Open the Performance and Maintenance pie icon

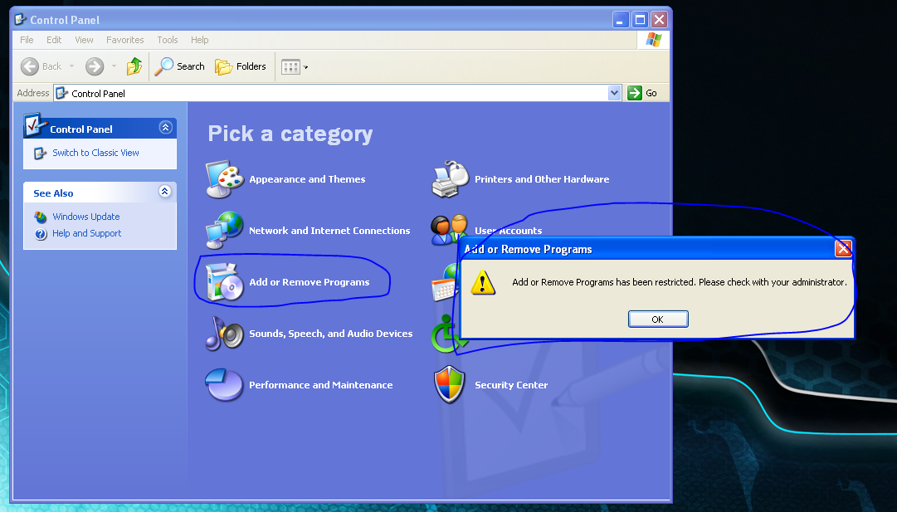coord(225,384)
